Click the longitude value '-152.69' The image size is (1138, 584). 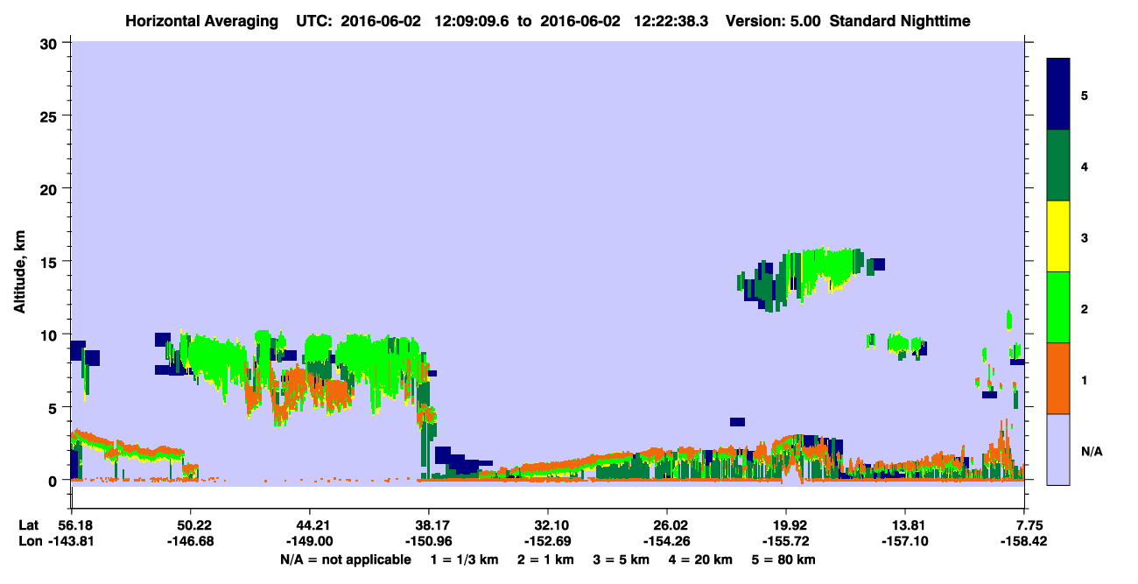tap(548, 541)
